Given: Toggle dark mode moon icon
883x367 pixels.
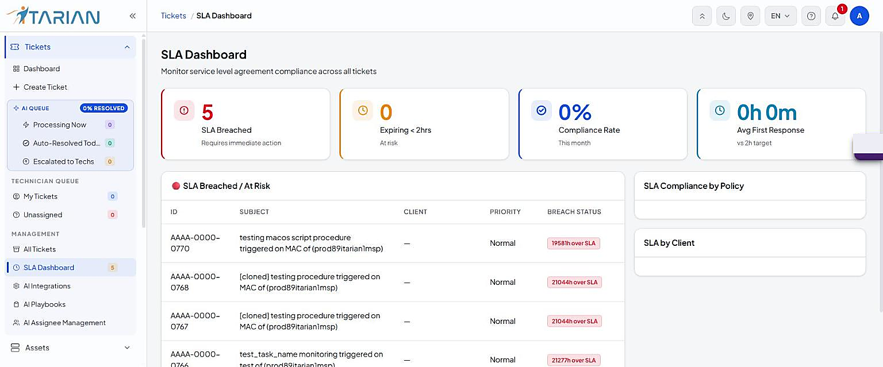Looking at the screenshot, I should pos(726,16).
